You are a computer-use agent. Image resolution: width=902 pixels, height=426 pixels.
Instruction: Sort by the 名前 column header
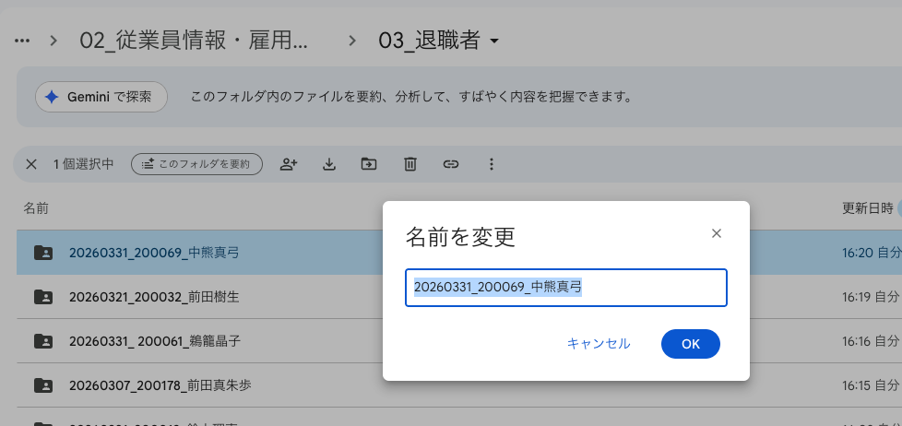36,208
